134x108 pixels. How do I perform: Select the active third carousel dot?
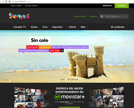[66, 79]
